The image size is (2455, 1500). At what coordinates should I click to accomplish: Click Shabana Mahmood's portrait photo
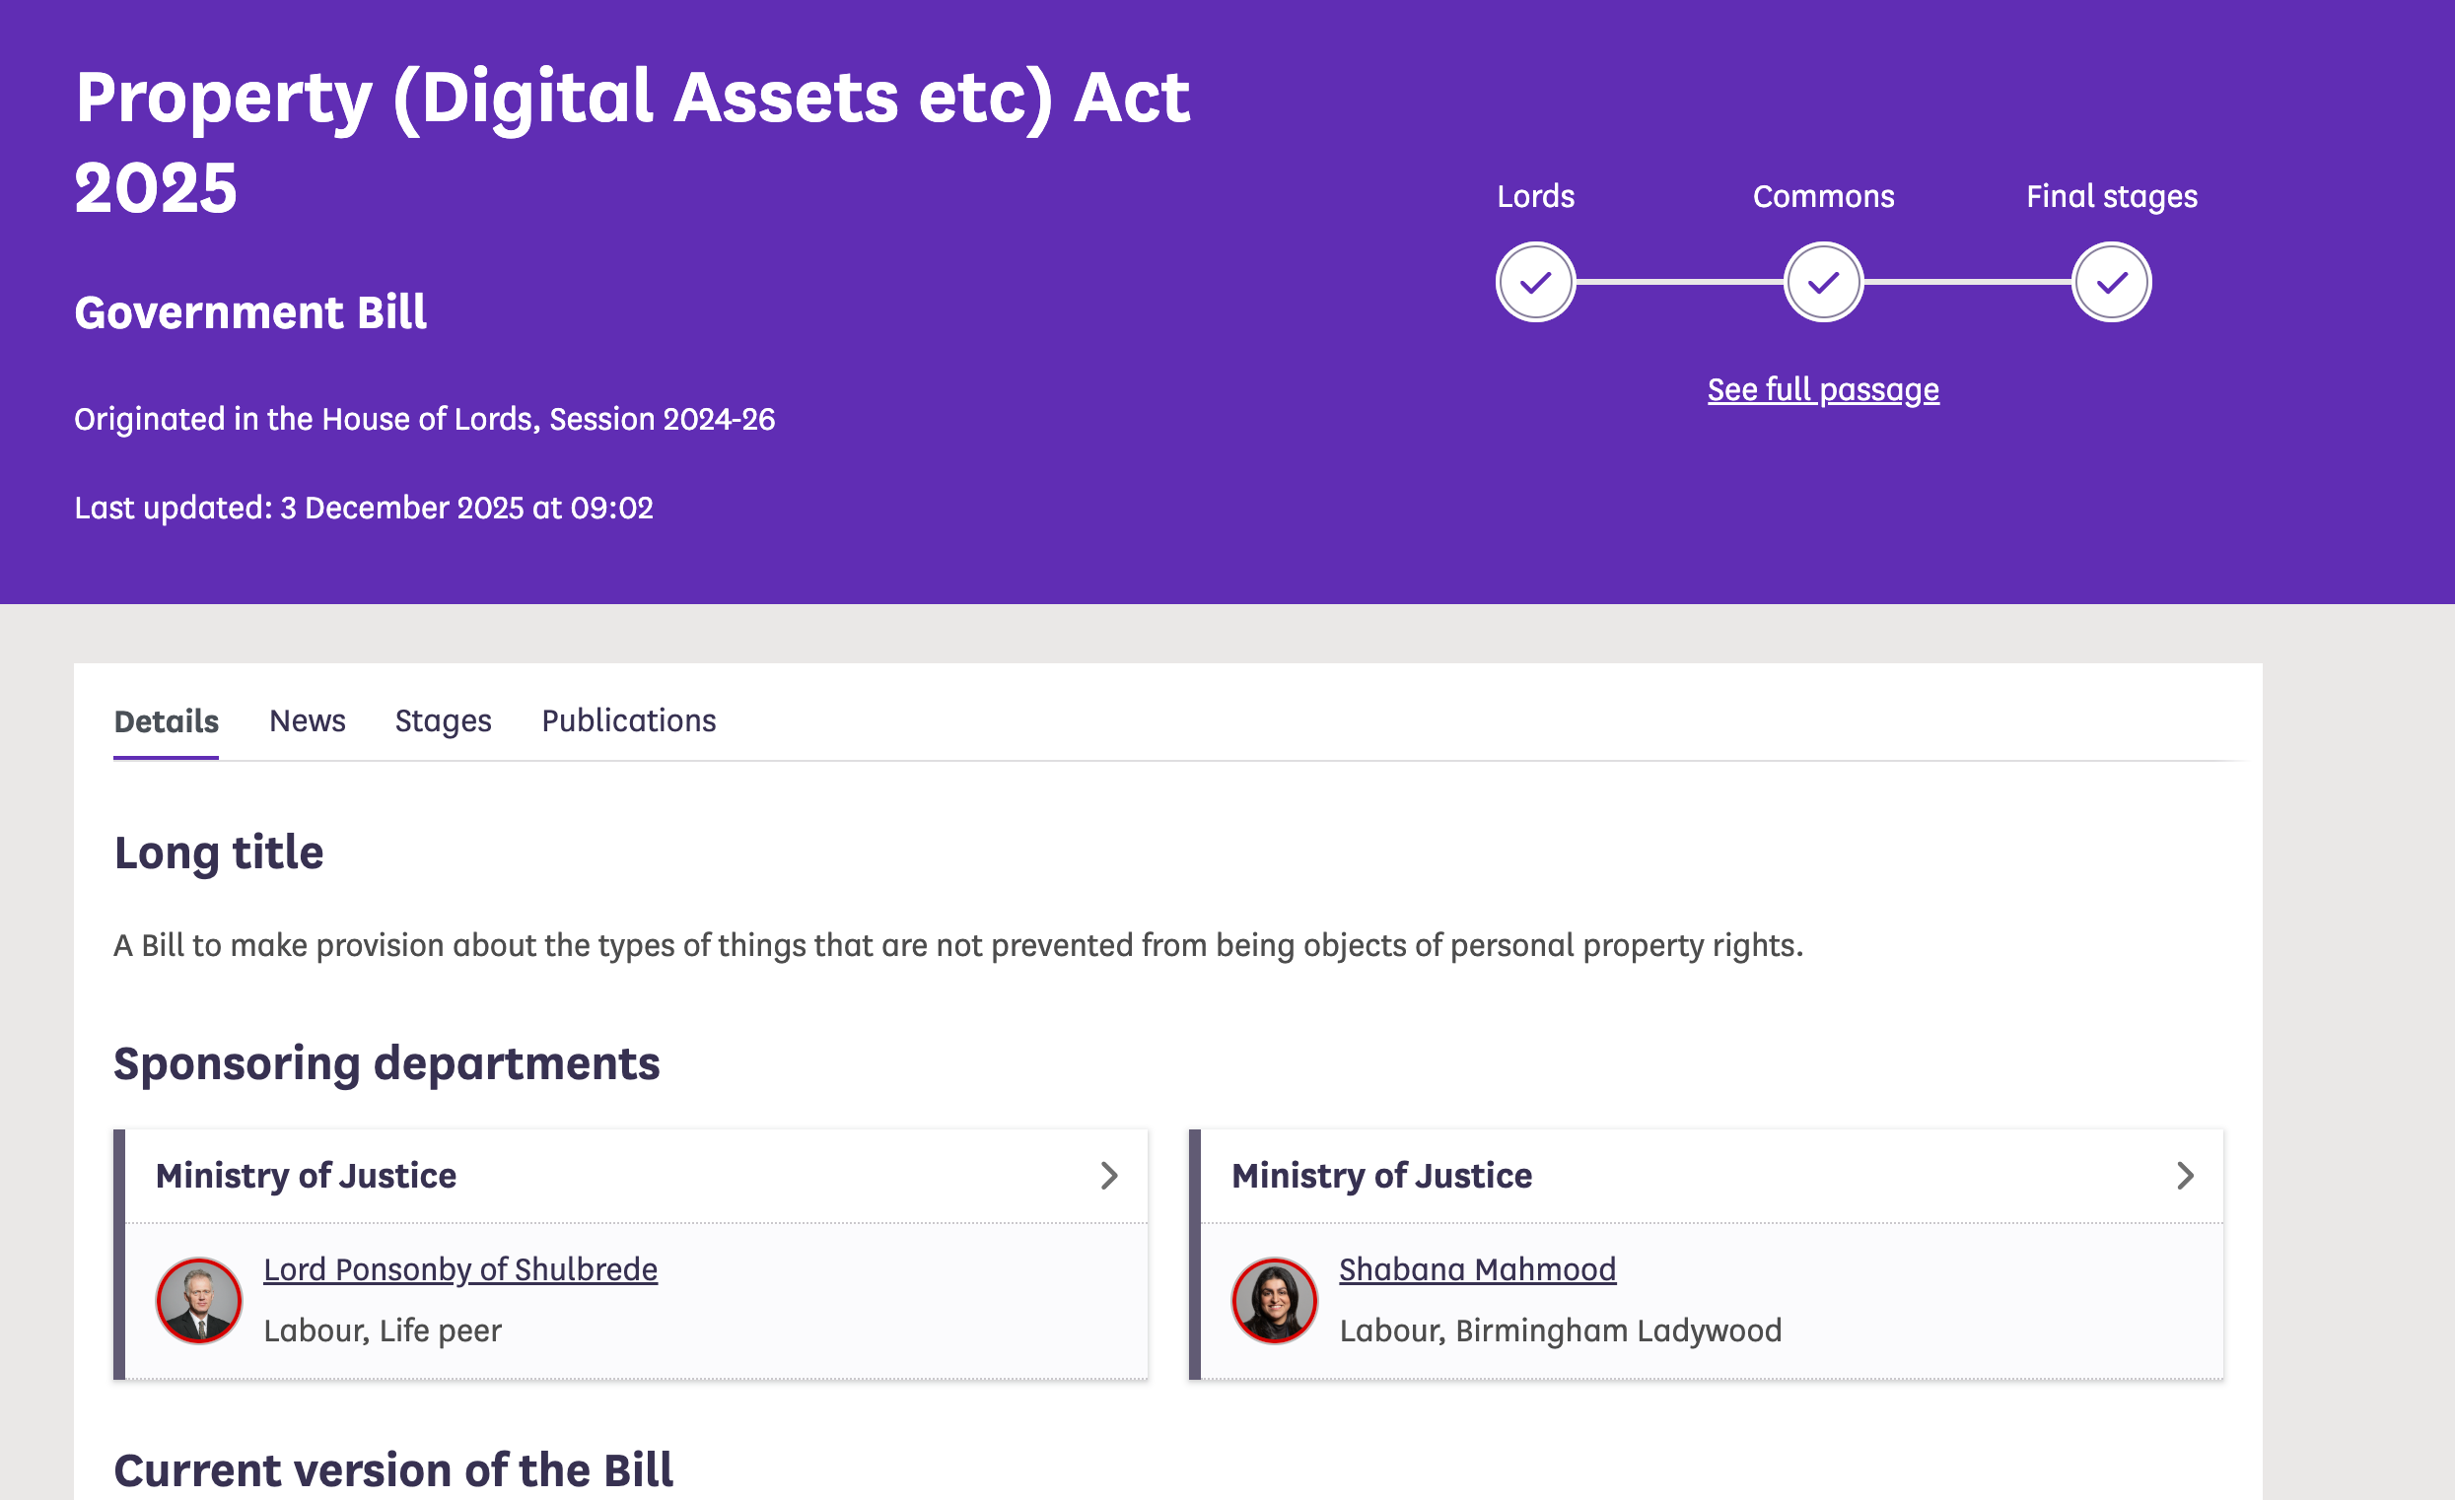pos(1273,1300)
